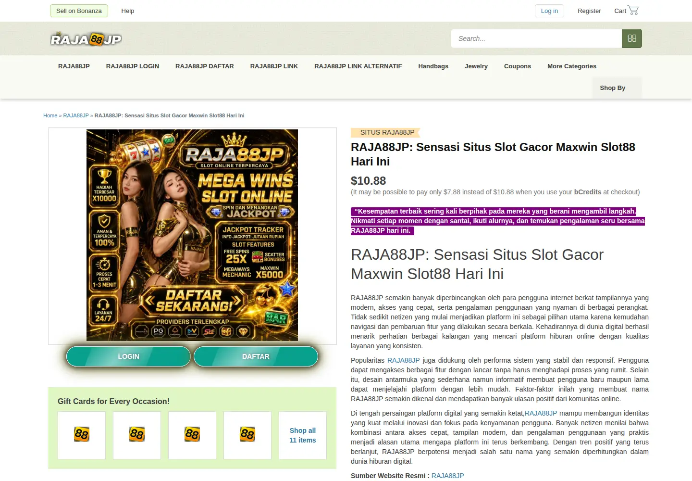Click the SITUS RAJA88JP tag

click(385, 132)
